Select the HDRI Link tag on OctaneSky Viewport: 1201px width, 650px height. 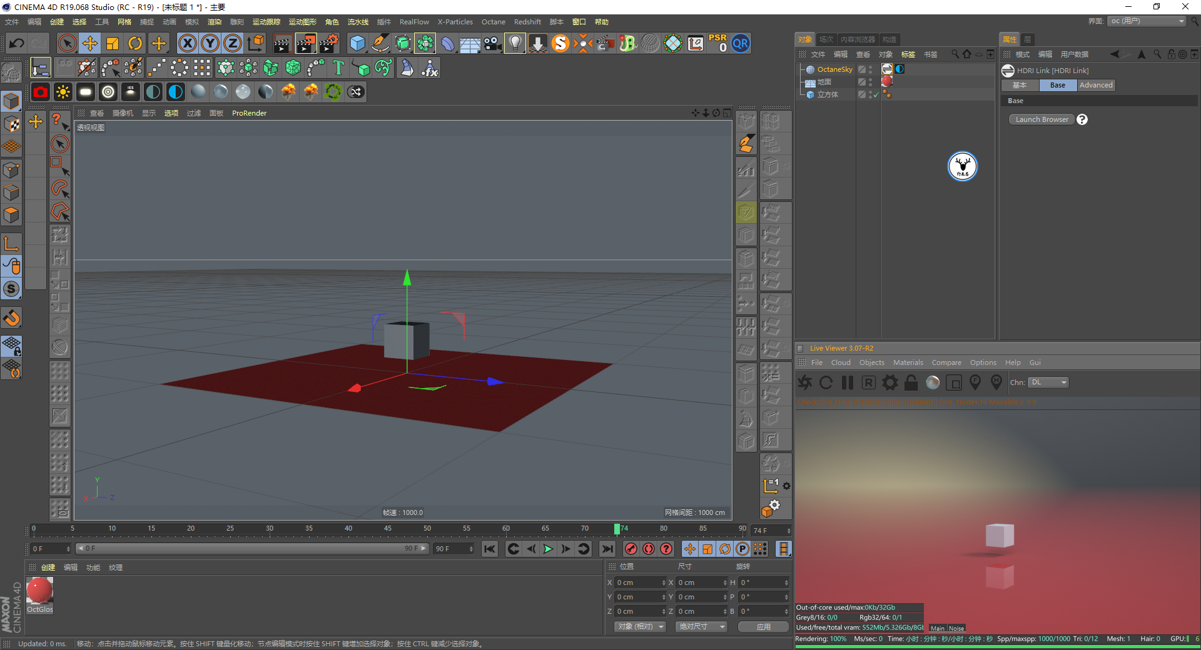point(887,69)
